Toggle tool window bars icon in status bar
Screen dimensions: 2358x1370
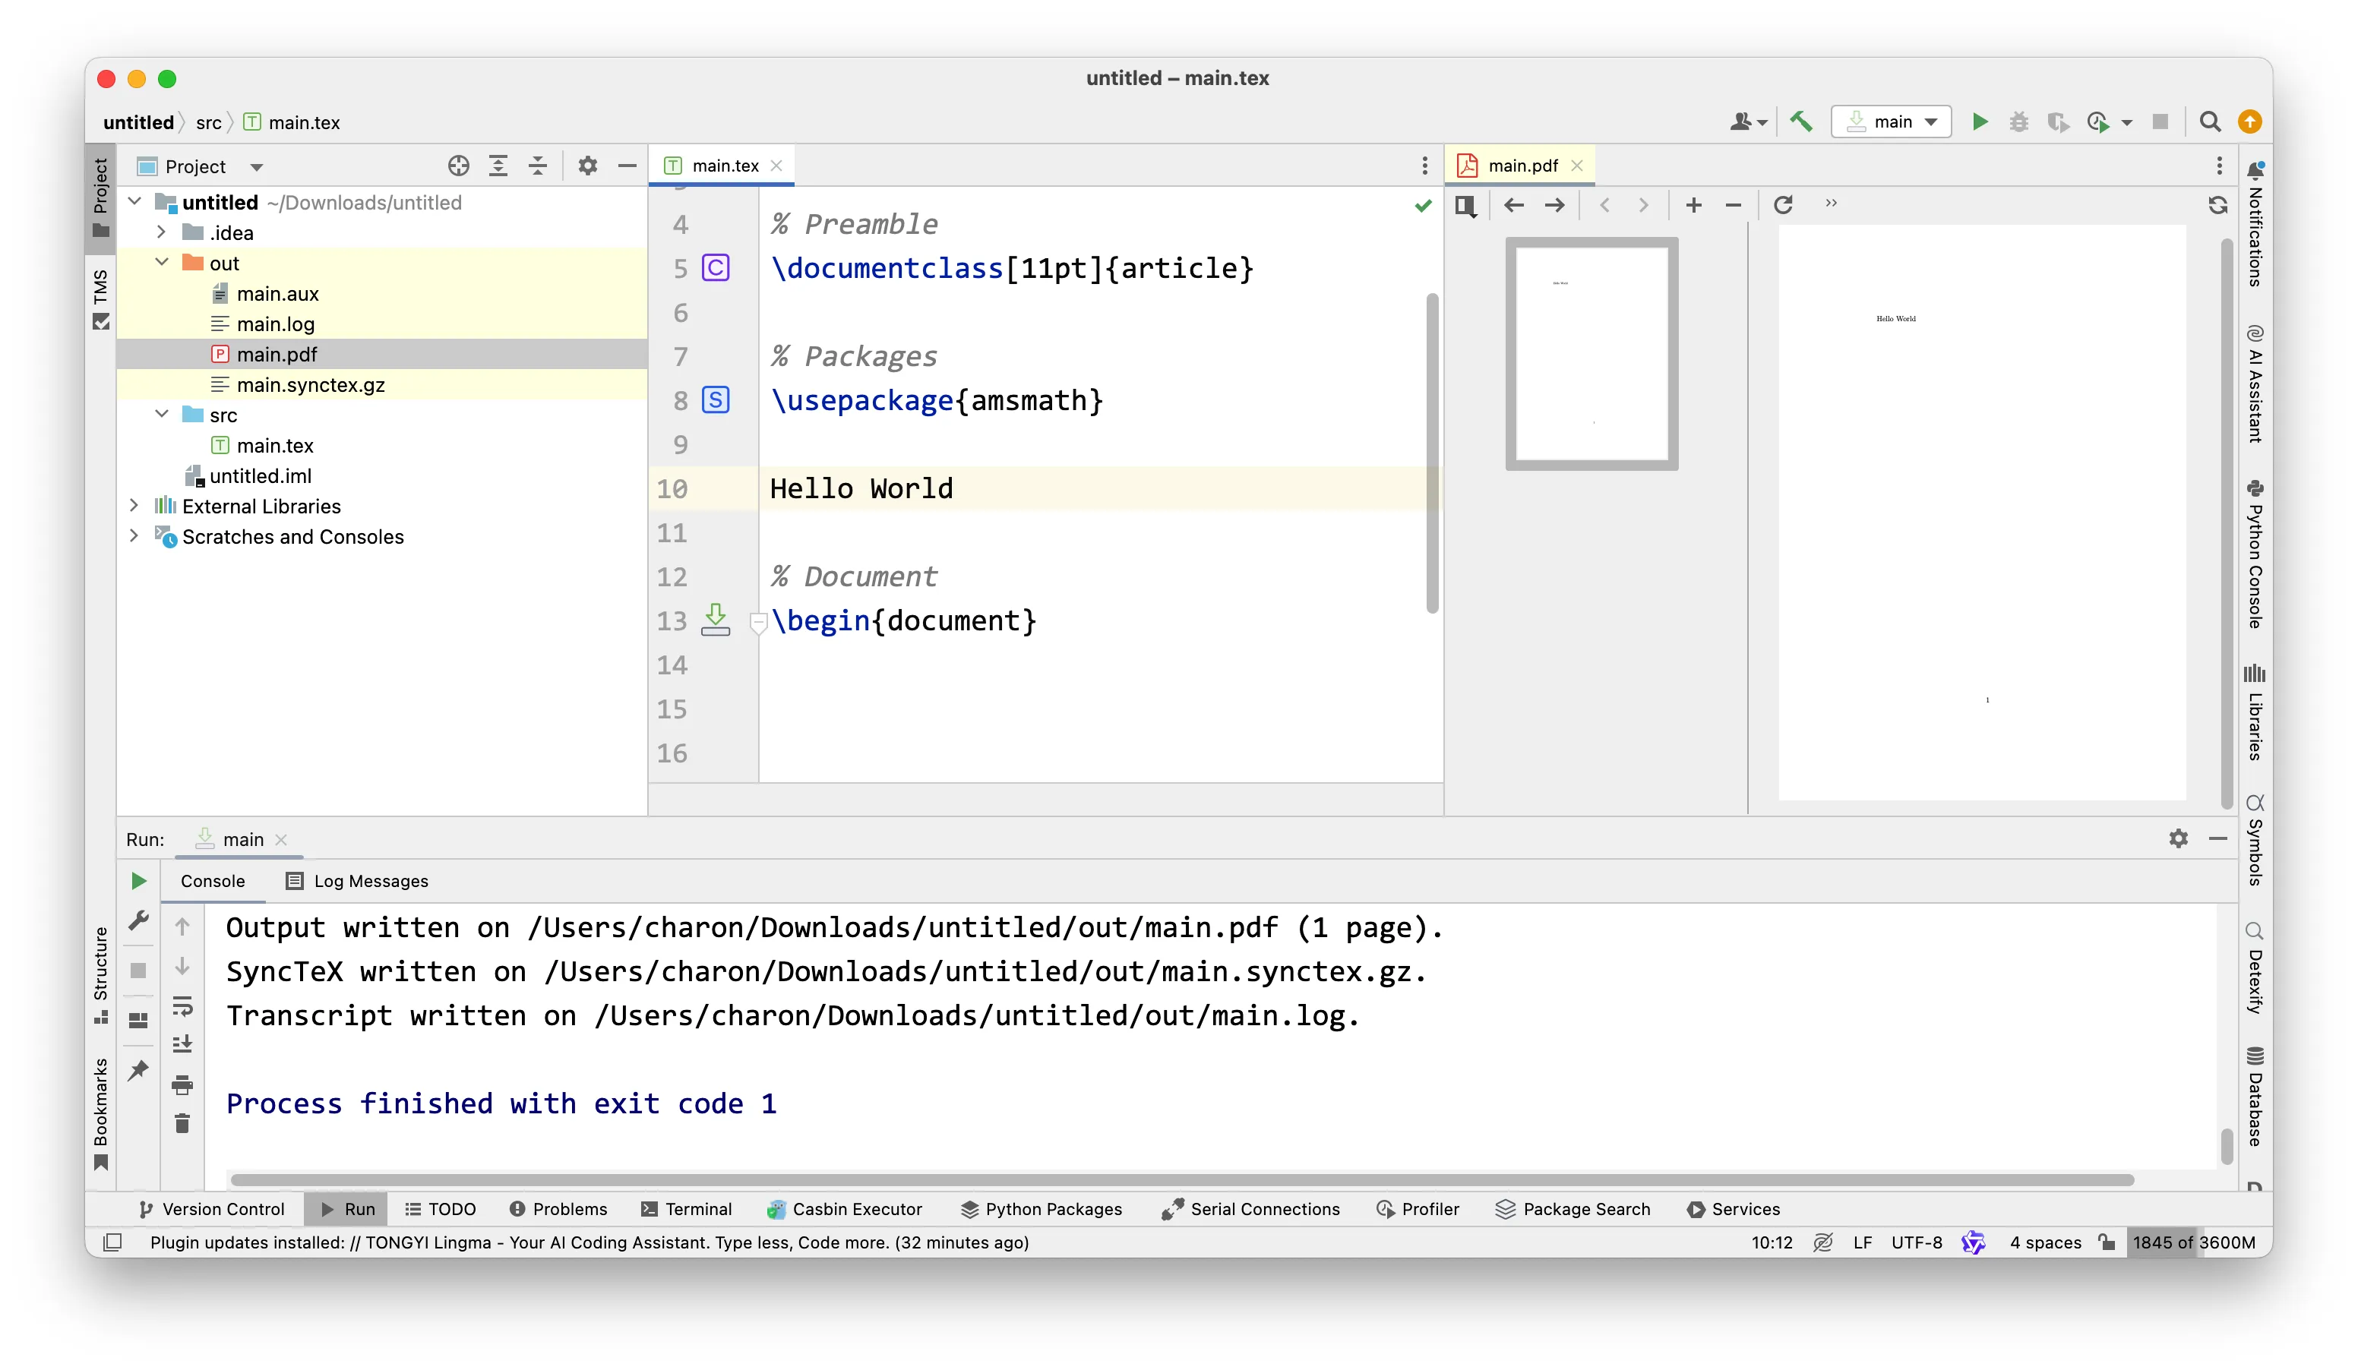point(112,1242)
